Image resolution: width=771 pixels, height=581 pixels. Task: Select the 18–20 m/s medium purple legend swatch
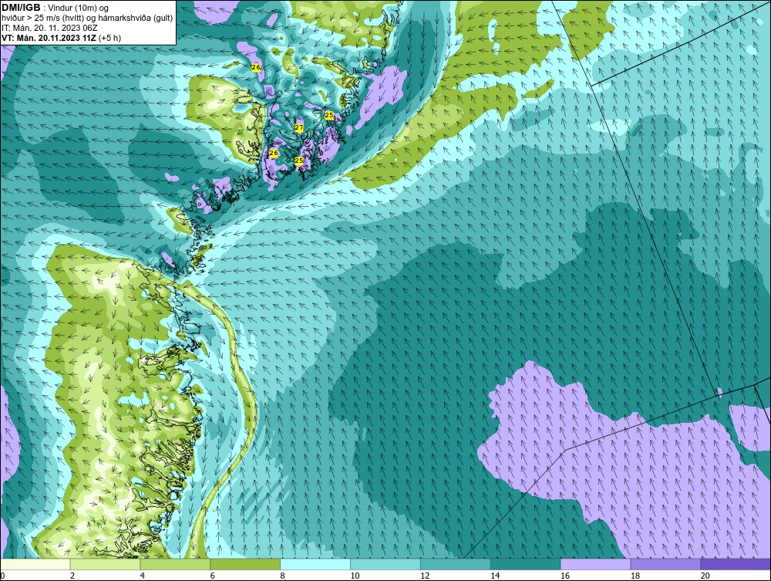(666, 564)
